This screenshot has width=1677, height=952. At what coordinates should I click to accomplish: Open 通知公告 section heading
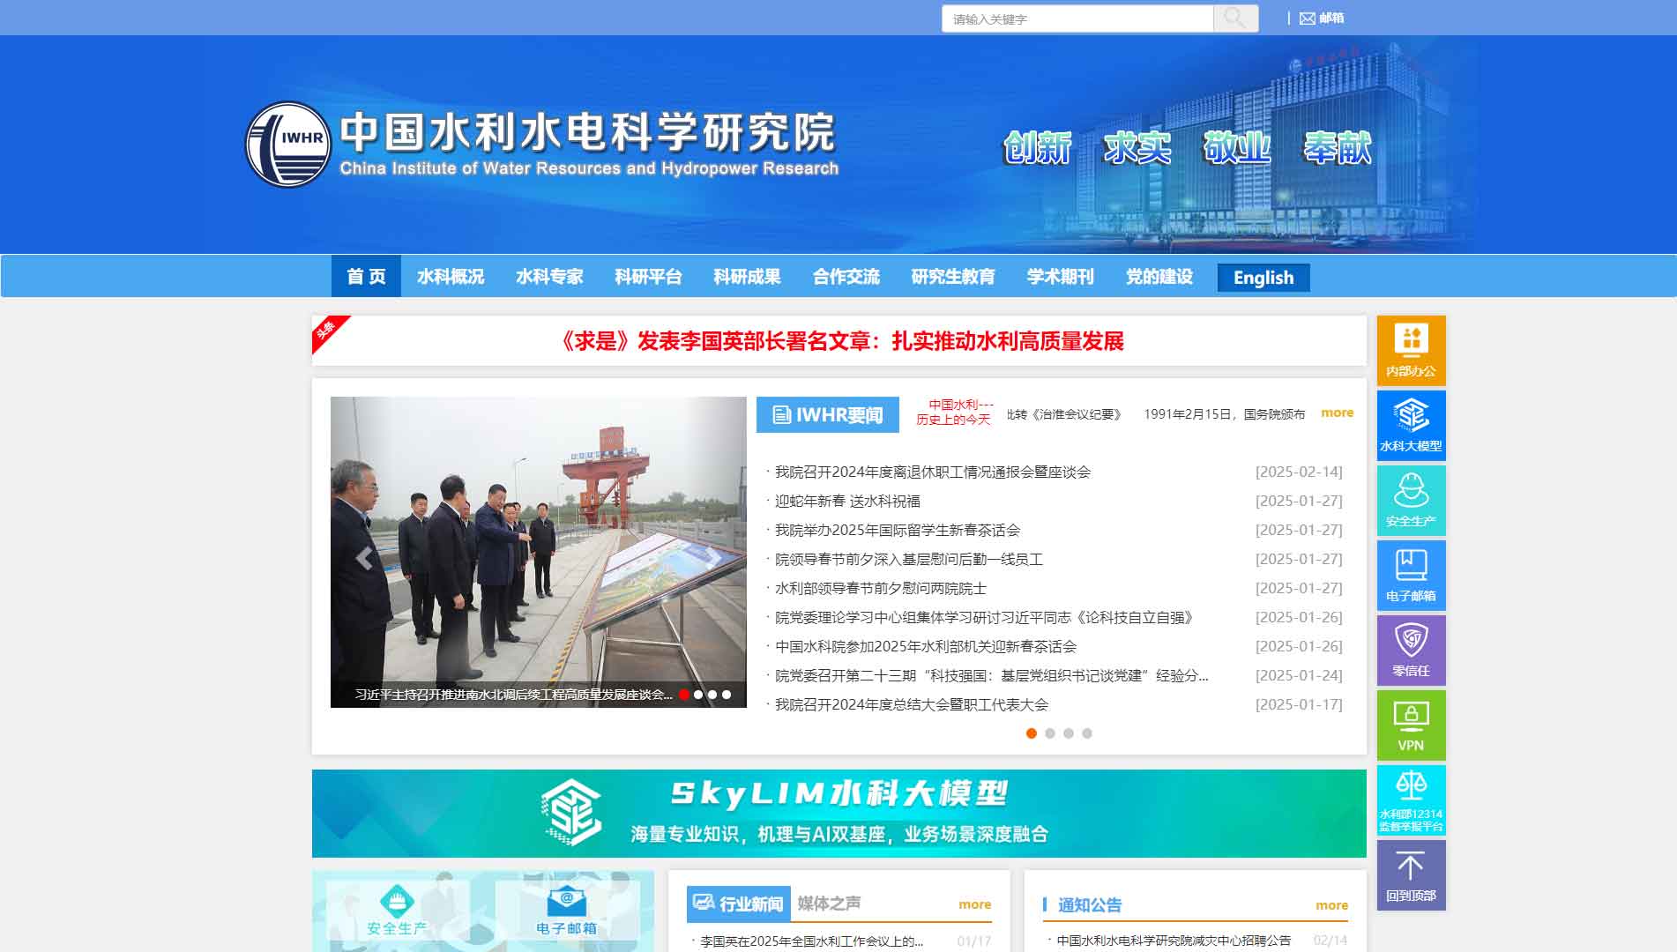[1090, 905]
